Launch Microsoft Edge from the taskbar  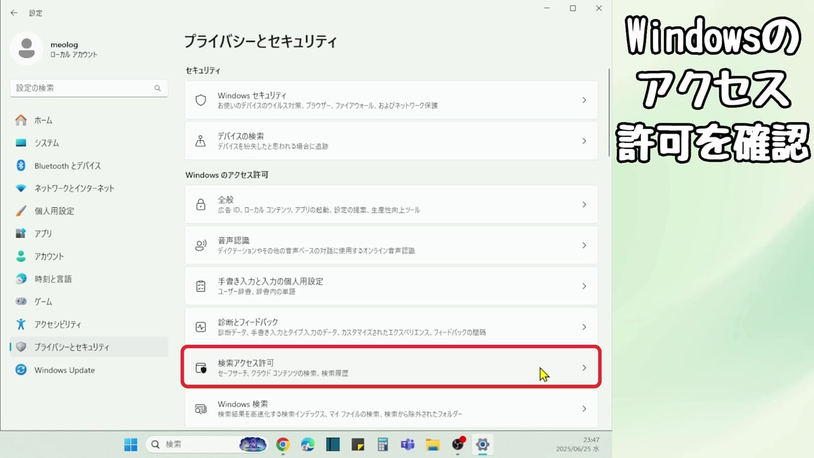click(308, 444)
